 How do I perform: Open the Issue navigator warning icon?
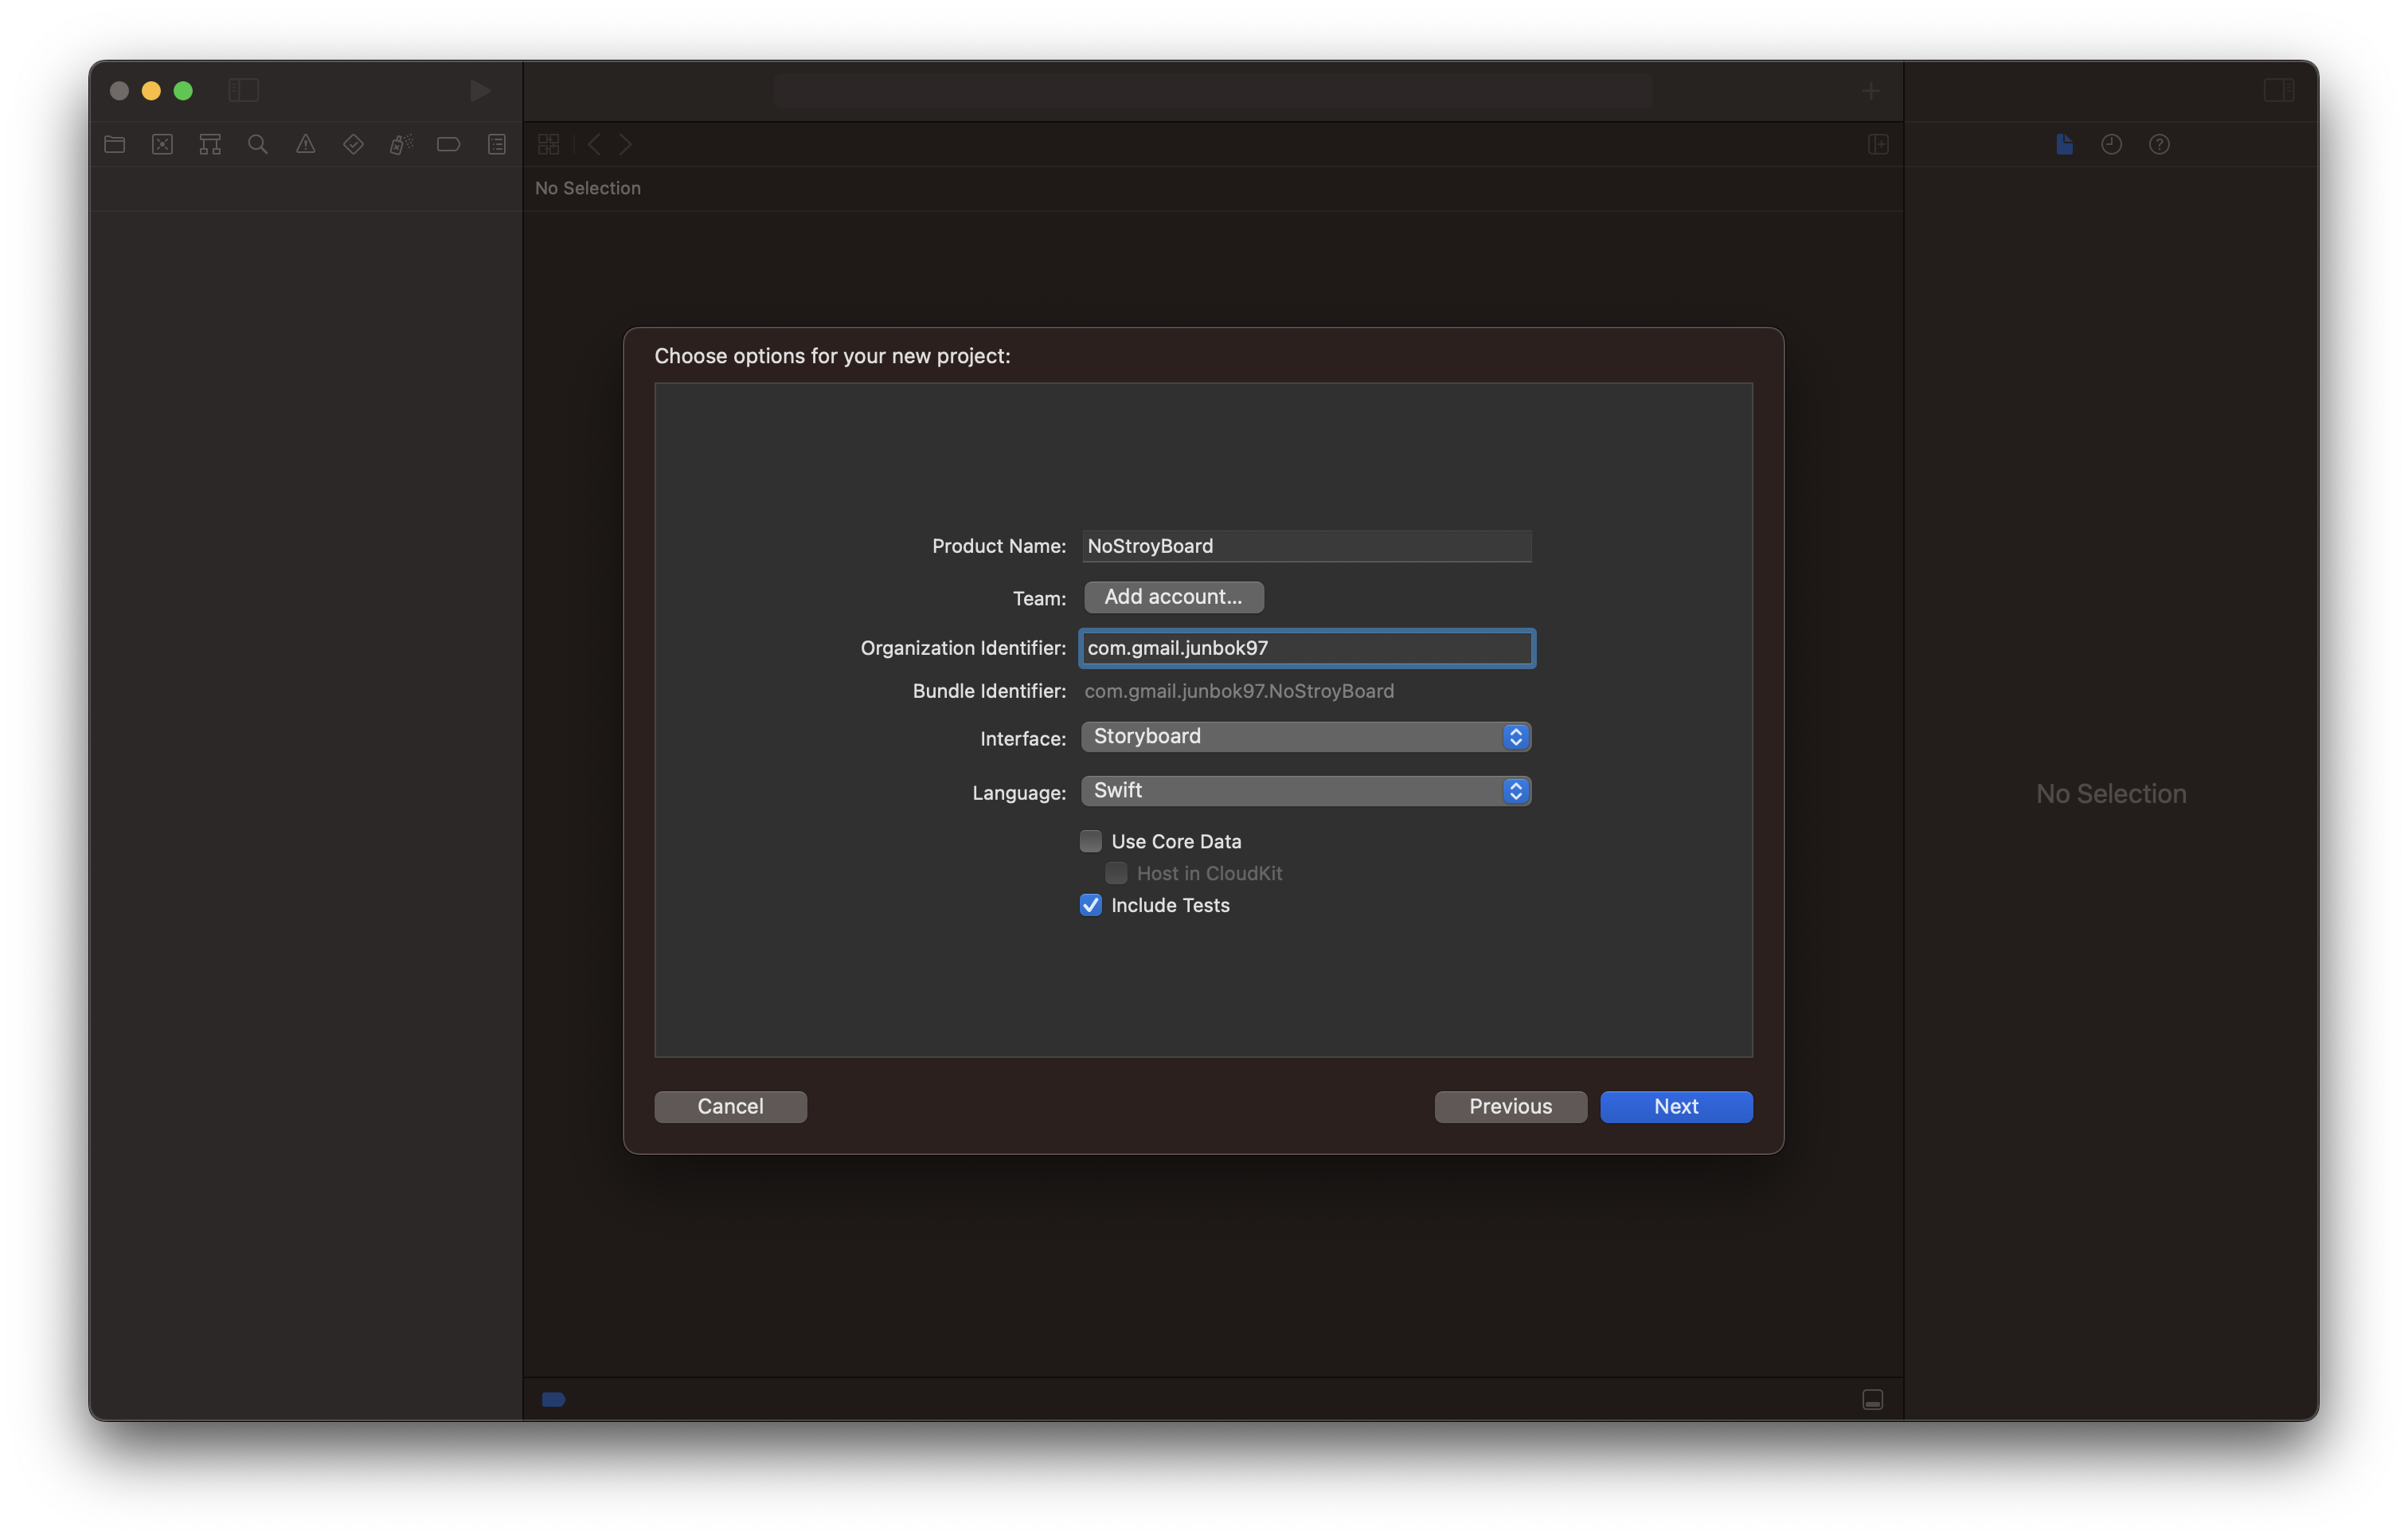pyautogui.click(x=305, y=144)
